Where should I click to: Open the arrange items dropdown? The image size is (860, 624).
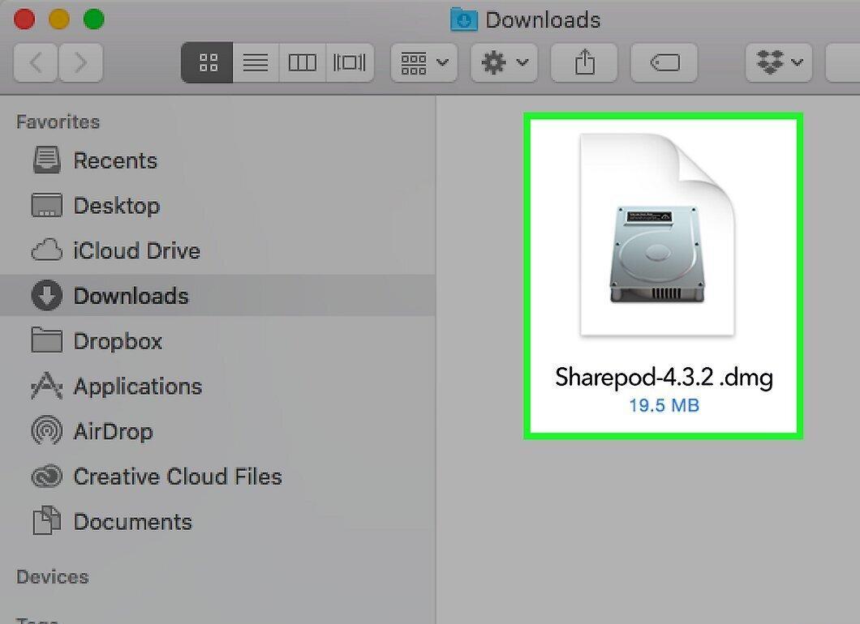424,62
